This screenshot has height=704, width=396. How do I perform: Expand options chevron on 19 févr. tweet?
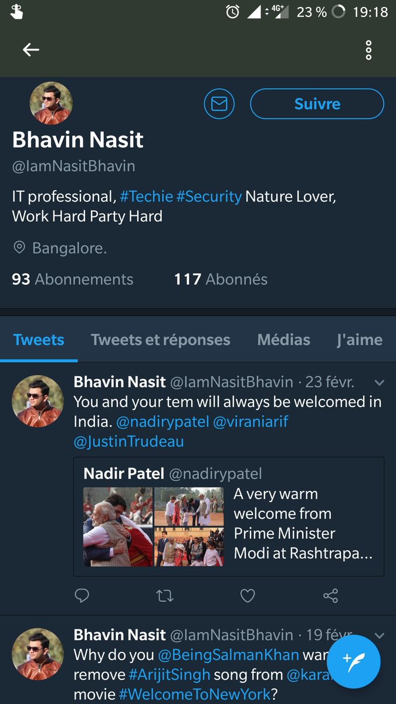(x=379, y=635)
